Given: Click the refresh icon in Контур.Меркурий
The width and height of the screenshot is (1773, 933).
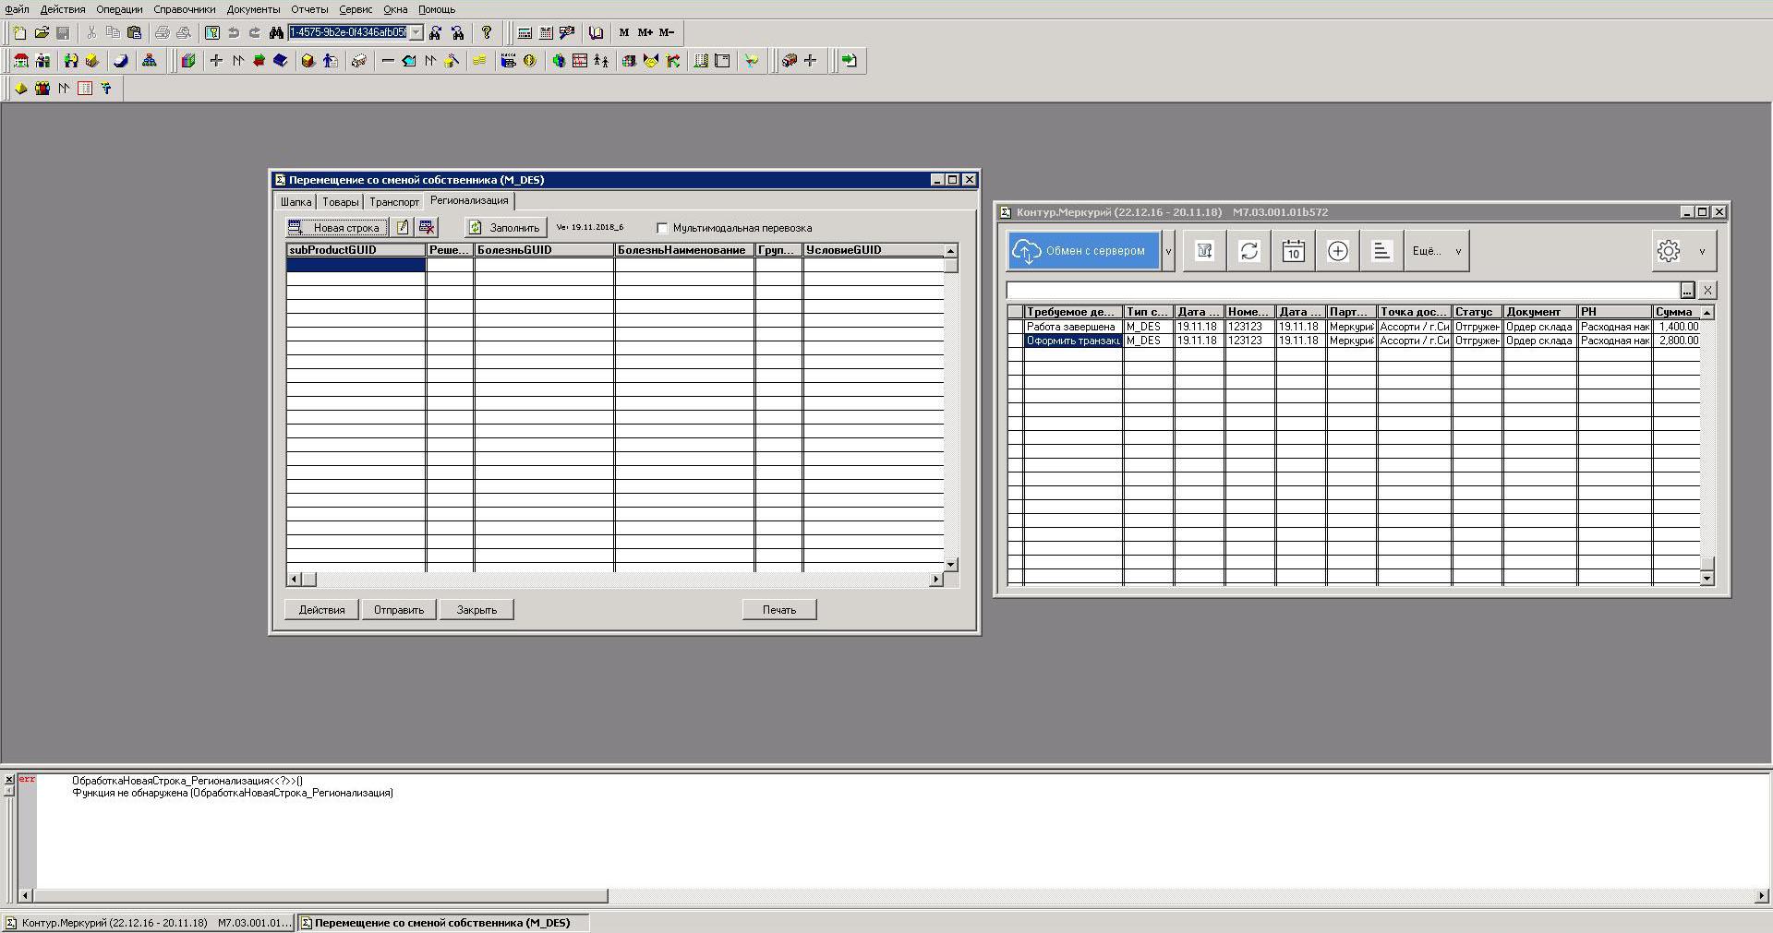Looking at the screenshot, I should [1248, 251].
